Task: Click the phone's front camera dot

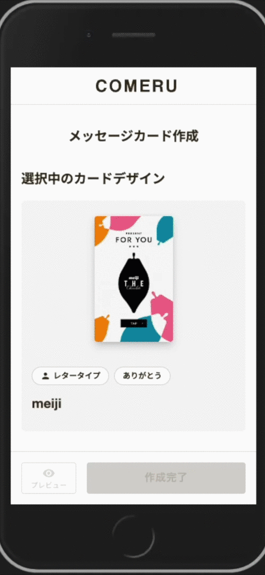Action: [89, 35]
